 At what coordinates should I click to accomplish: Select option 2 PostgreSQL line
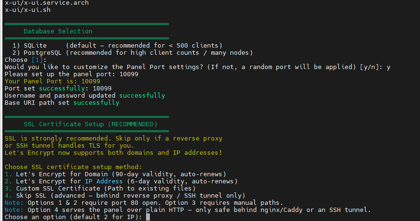coord(133,53)
